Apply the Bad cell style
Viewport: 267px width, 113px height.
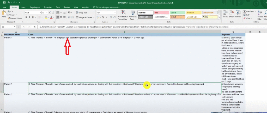point(162,12)
